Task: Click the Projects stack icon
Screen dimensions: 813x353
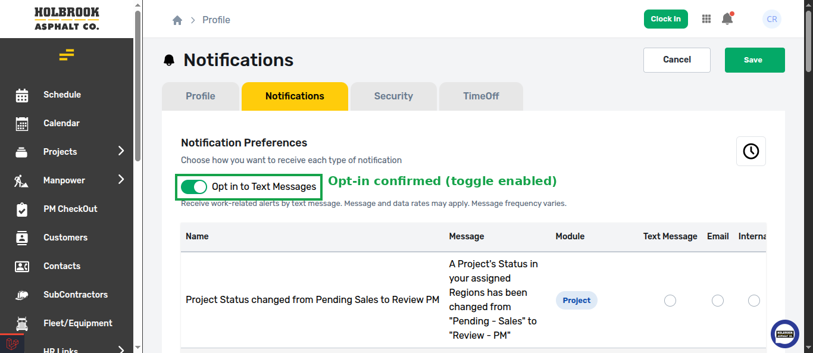Action: (x=22, y=152)
